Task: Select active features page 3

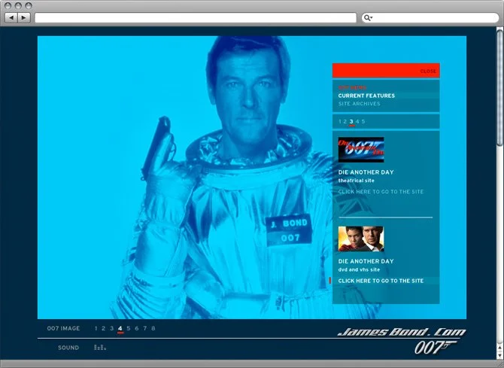Action: point(351,122)
